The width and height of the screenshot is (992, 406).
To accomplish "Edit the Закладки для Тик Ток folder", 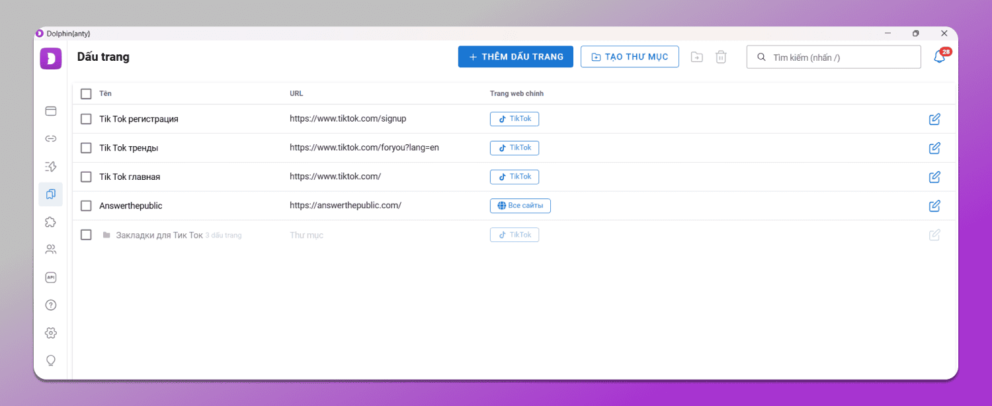I will coord(934,235).
